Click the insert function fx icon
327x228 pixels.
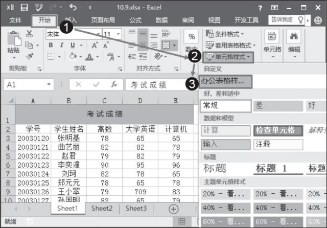coord(114,84)
